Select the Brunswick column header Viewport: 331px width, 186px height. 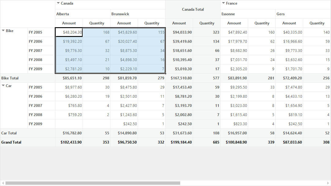click(138, 14)
